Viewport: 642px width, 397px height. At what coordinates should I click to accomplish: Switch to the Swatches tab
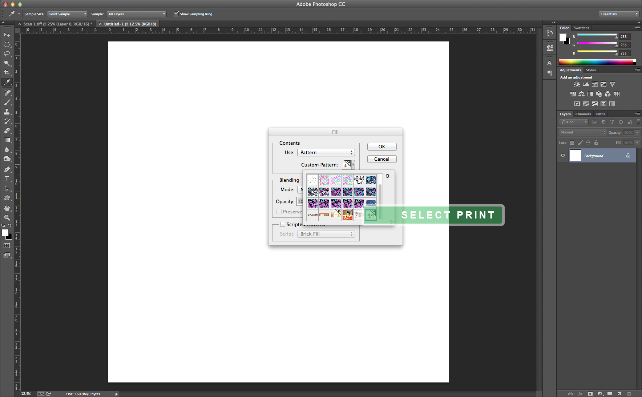[581, 28]
